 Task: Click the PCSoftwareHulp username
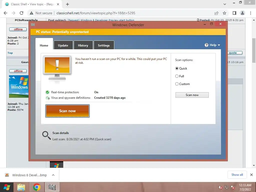click(x=26, y=20)
